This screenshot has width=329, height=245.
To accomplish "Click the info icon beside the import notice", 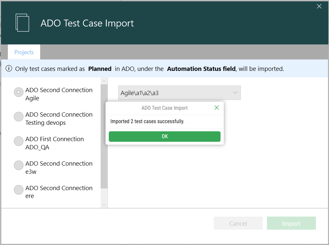I will [x=8, y=69].
